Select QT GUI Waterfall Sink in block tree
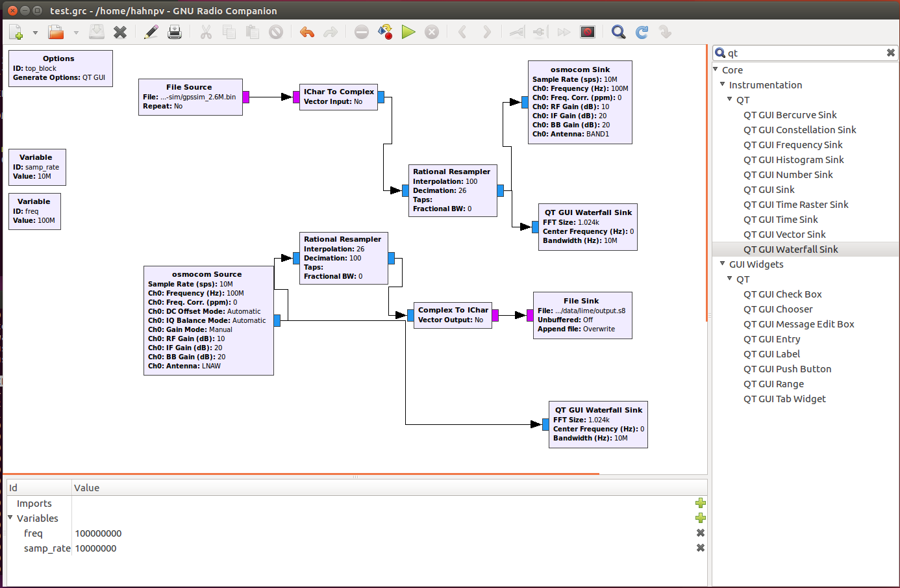Screen dimensions: 900x588 pos(790,249)
